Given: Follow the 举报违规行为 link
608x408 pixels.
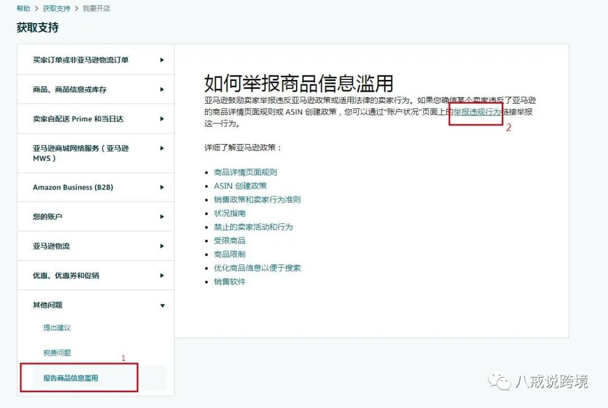Looking at the screenshot, I should tap(477, 112).
